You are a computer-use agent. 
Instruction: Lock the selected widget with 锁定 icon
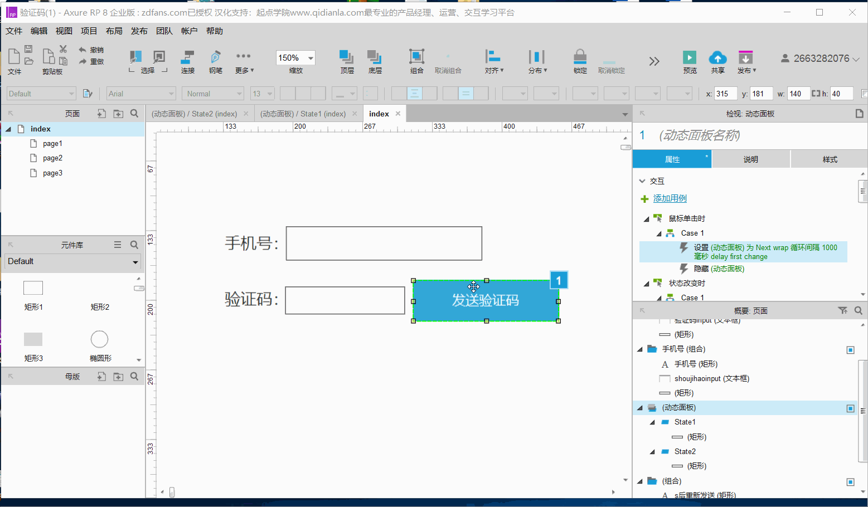pos(580,57)
